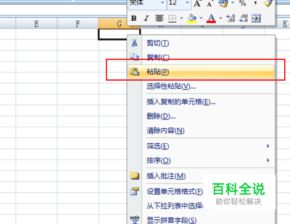Select 删除(D)... menu entry
This screenshot has height=224, width=290.
[x=201, y=116]
